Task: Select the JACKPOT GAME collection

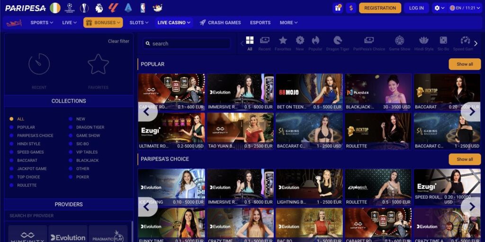Action: click(x=28, y=169)
